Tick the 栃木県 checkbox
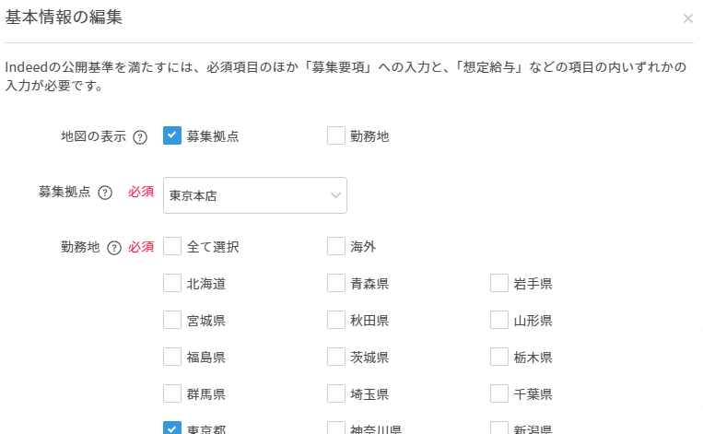703x434 pixels. [499, 357]
